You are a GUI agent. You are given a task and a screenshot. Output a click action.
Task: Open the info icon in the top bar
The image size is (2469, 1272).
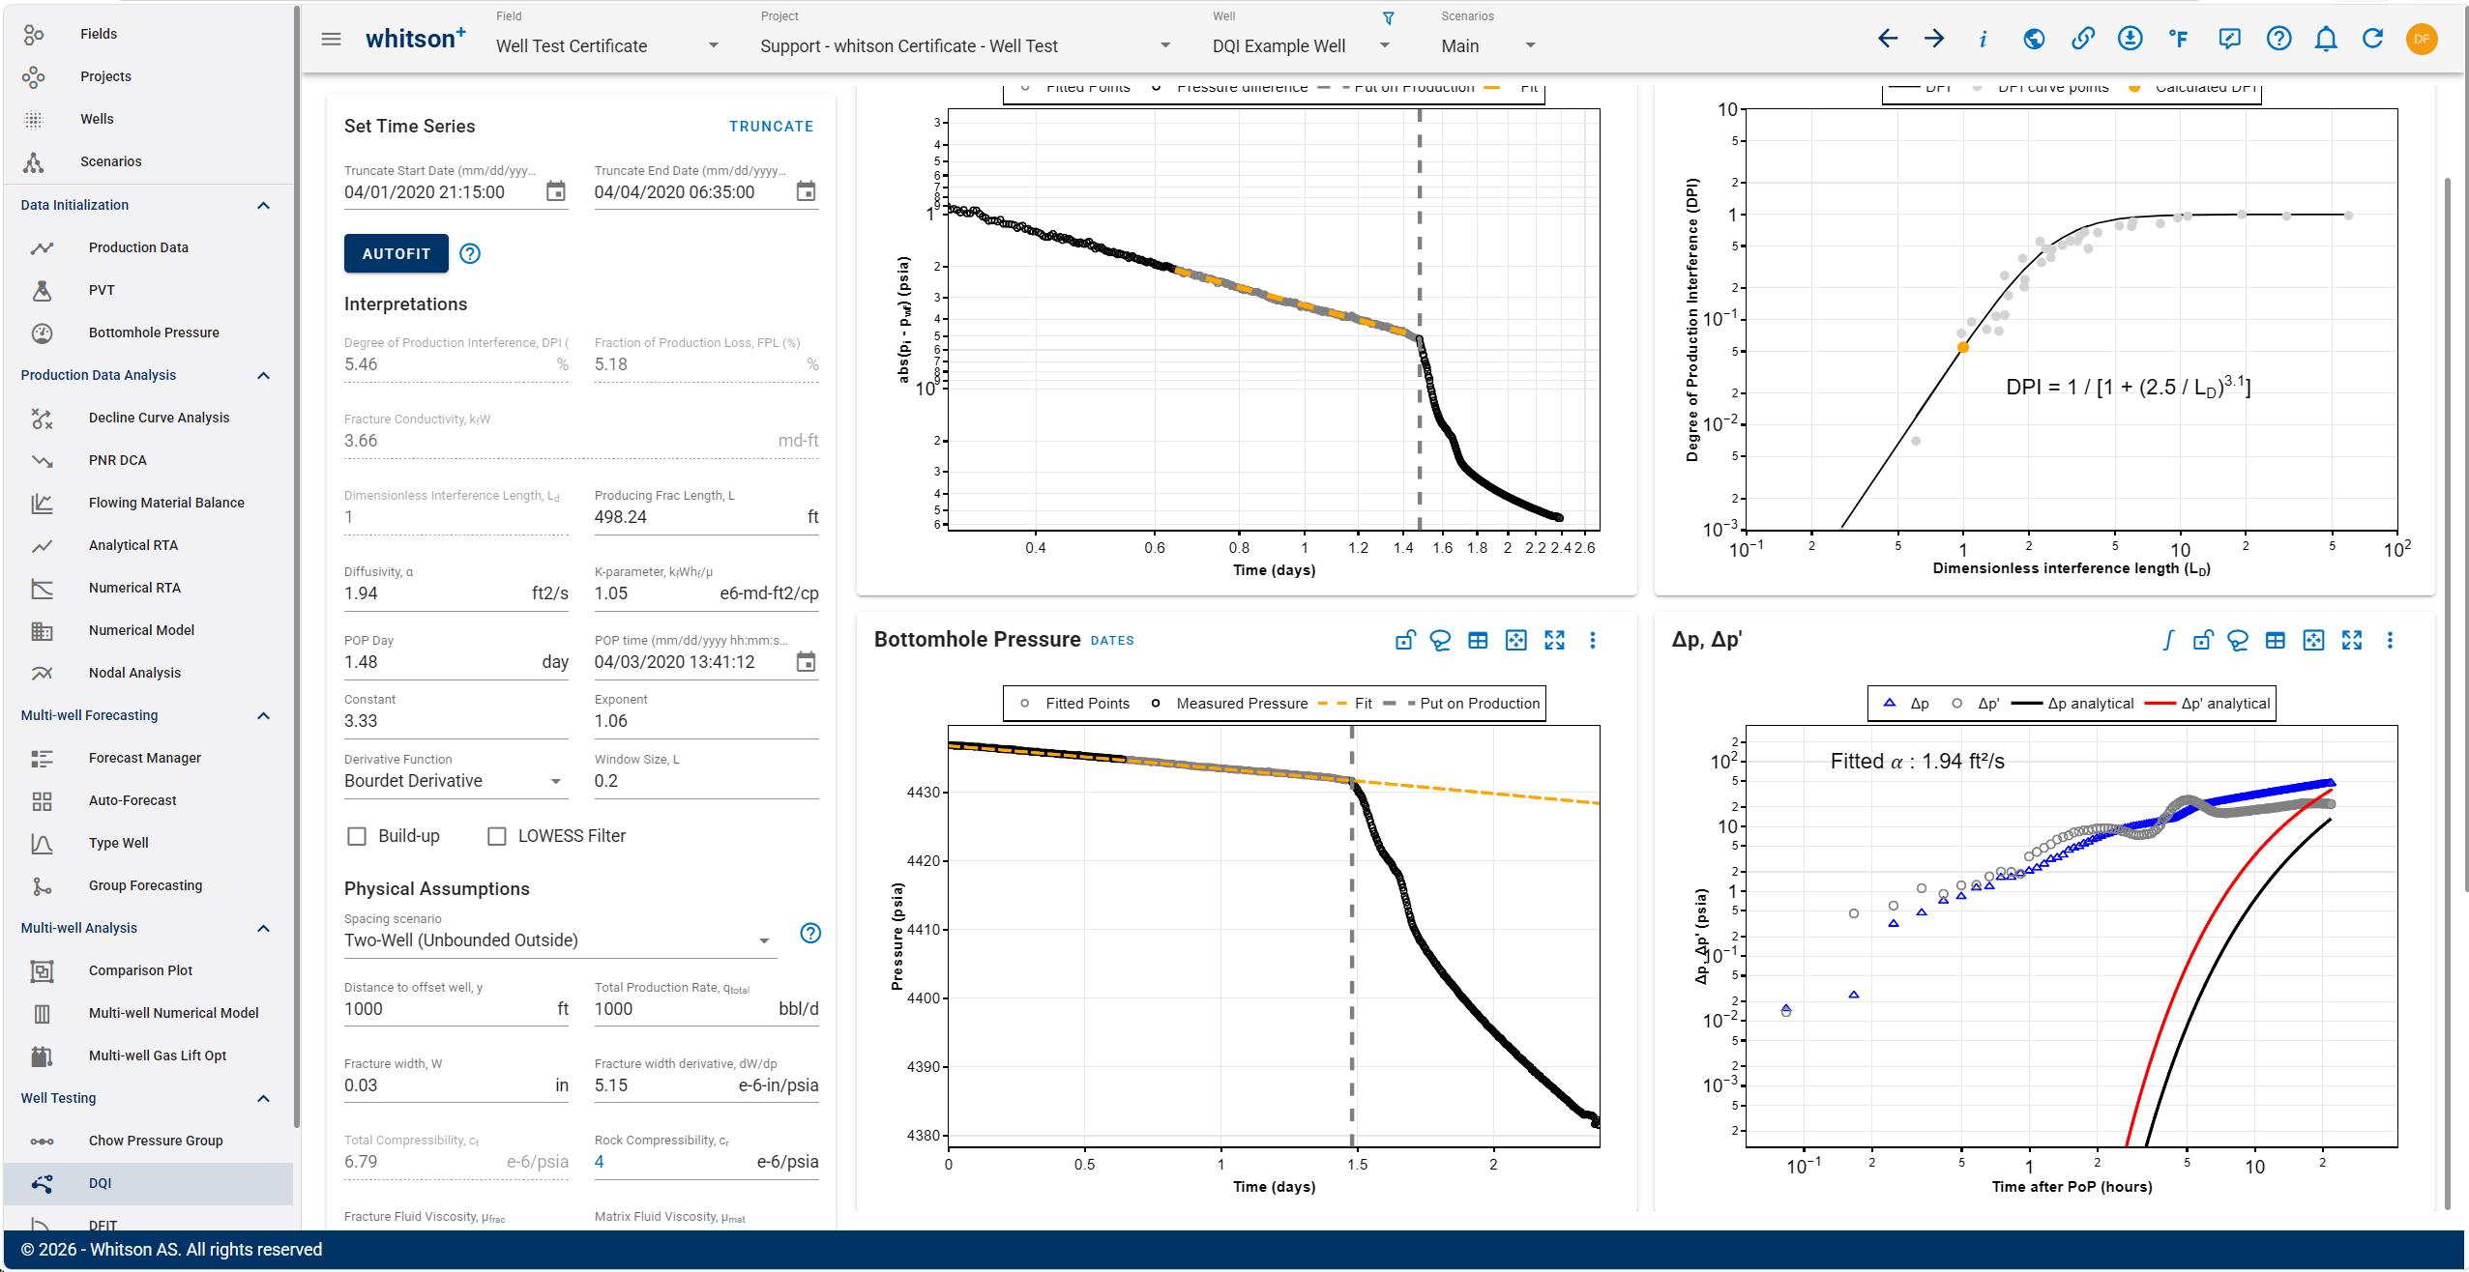point(1983,39)
